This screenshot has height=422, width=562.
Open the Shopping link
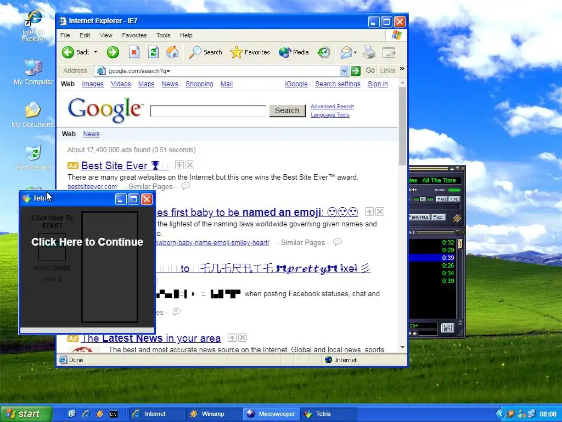click(199, 84)
